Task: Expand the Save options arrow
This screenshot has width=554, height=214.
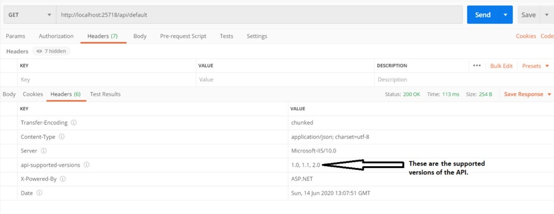Action: (x=547, y=15)
